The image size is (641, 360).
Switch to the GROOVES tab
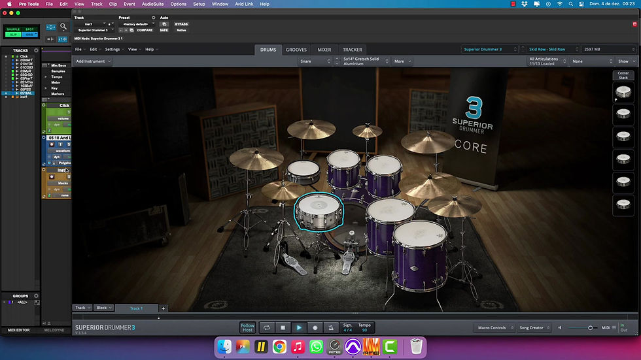(296, 50)
